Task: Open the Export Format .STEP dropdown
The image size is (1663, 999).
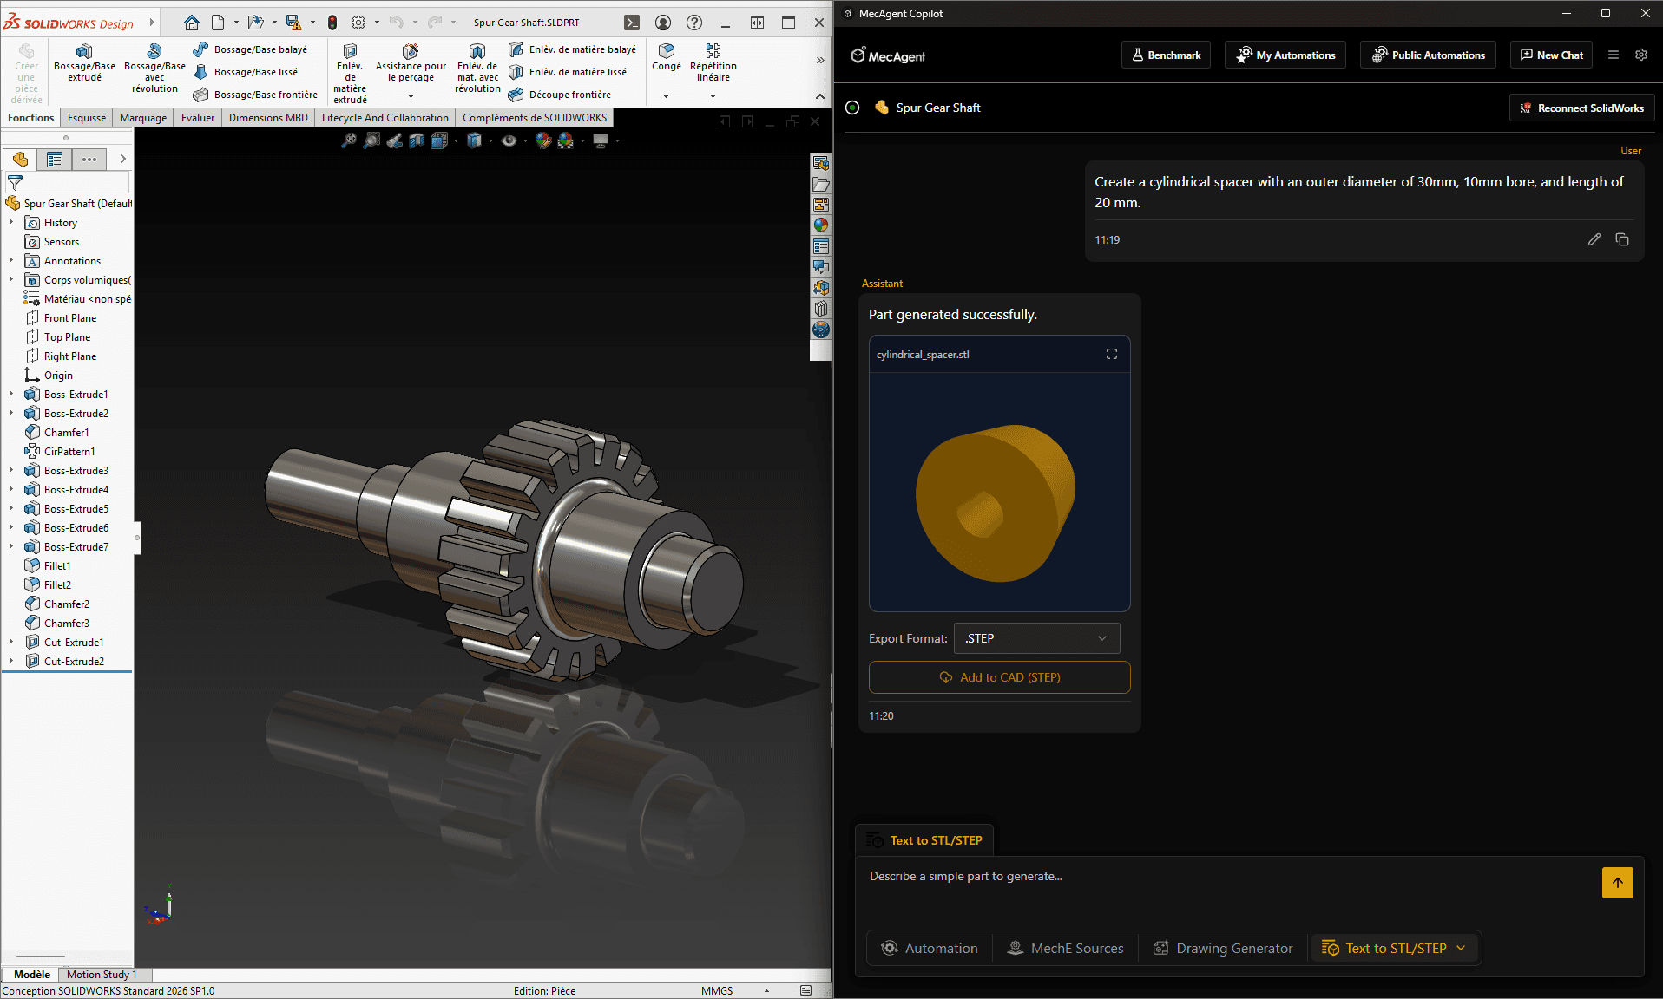Action: [x=1036, y=638]
